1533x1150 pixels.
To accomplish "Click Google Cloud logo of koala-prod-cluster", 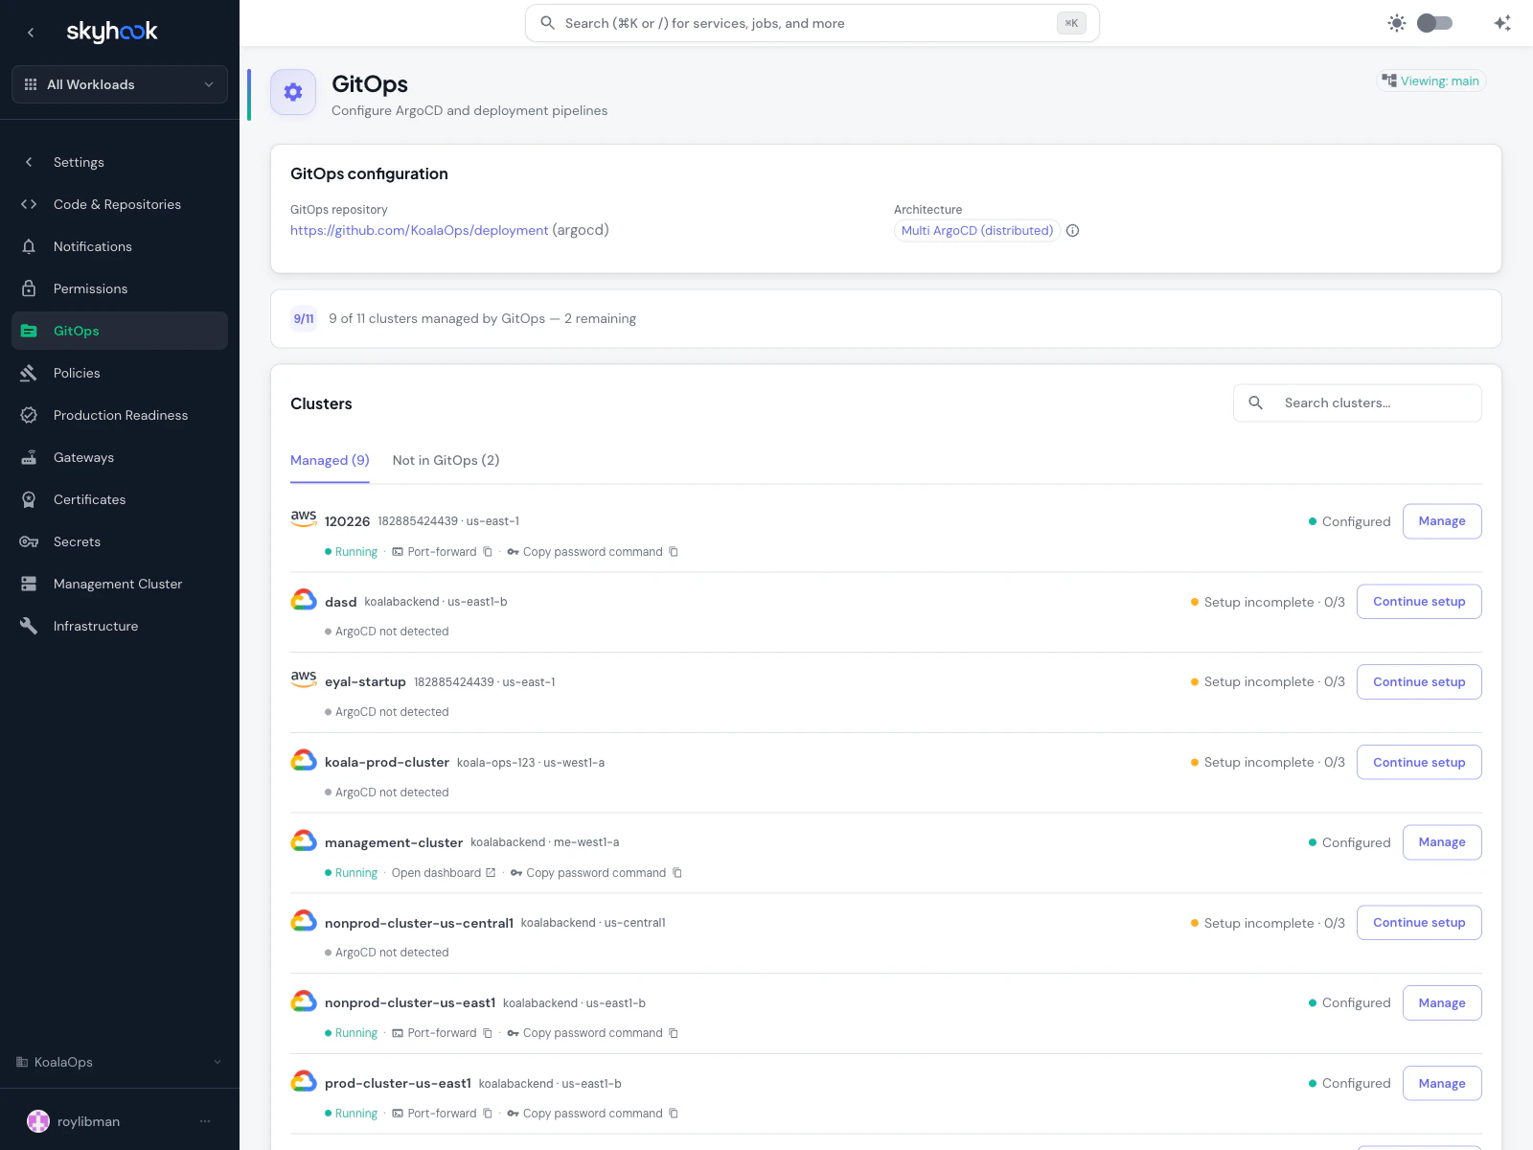I will click(x=304, y=760).
